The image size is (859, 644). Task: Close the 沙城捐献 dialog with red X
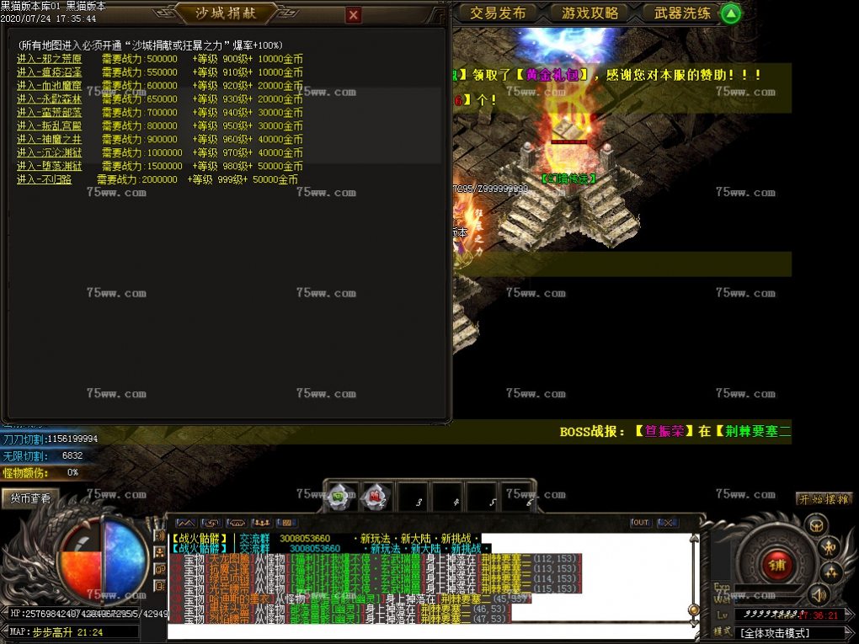coord(354,15)
